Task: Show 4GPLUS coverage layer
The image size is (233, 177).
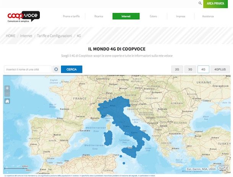Action: 220,69
